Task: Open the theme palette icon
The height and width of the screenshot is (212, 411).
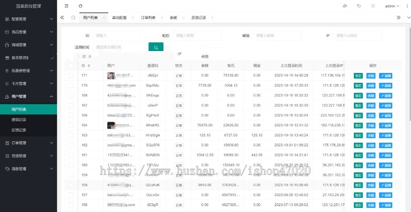Action: pyautogui.click(x=345, y=6)
